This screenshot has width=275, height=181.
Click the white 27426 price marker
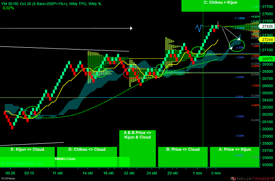267,26
